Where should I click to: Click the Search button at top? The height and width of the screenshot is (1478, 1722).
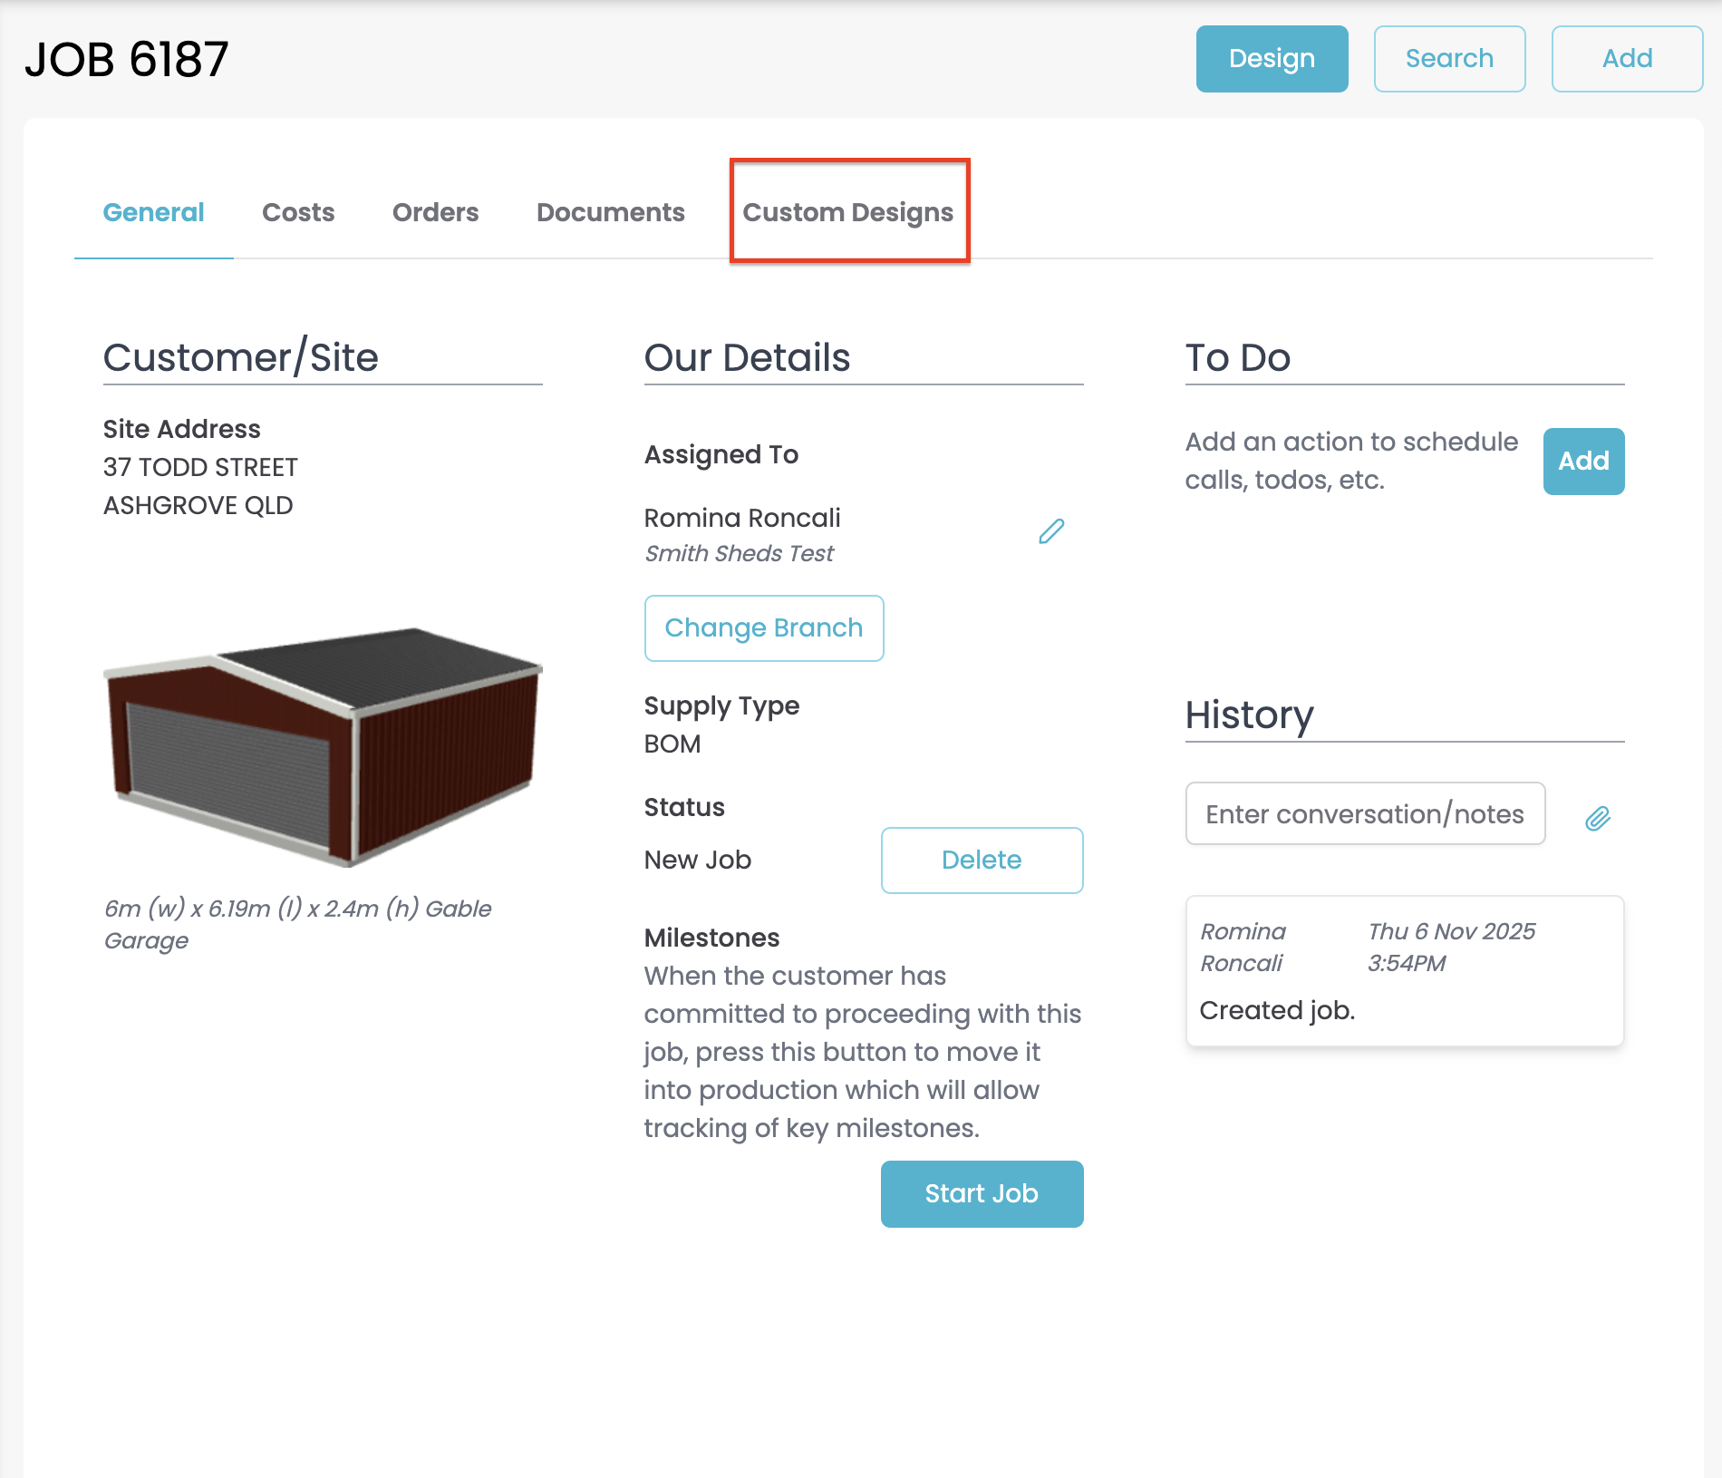tap(1449, 59)
